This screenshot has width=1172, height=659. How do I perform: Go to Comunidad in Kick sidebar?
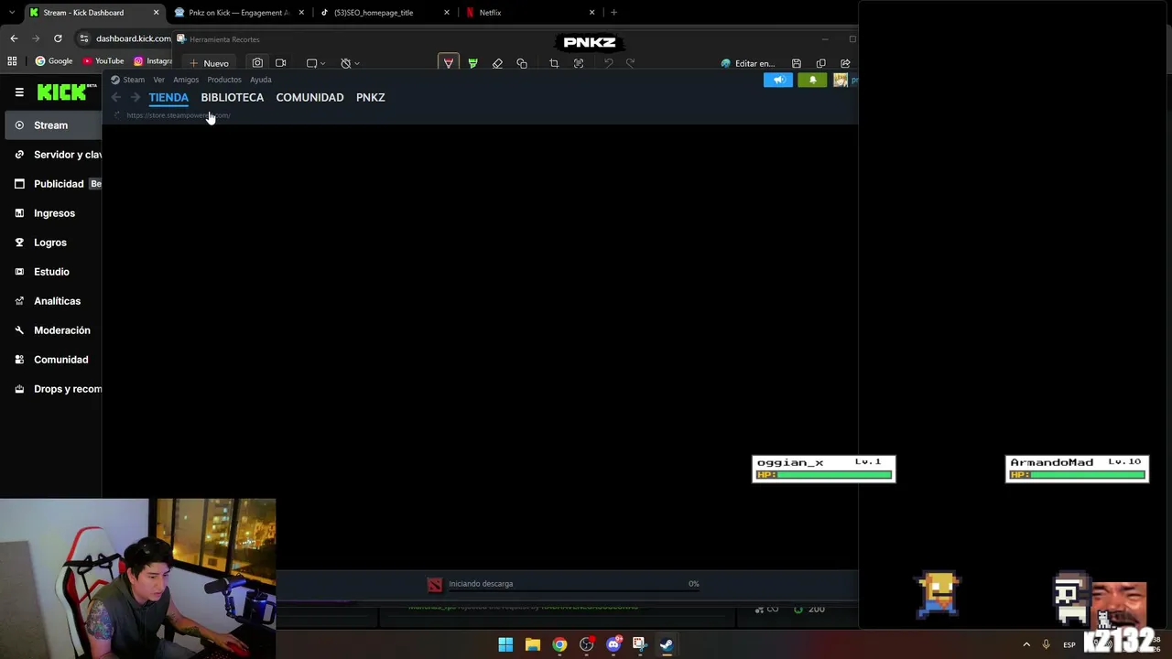(x=53, y=360)
